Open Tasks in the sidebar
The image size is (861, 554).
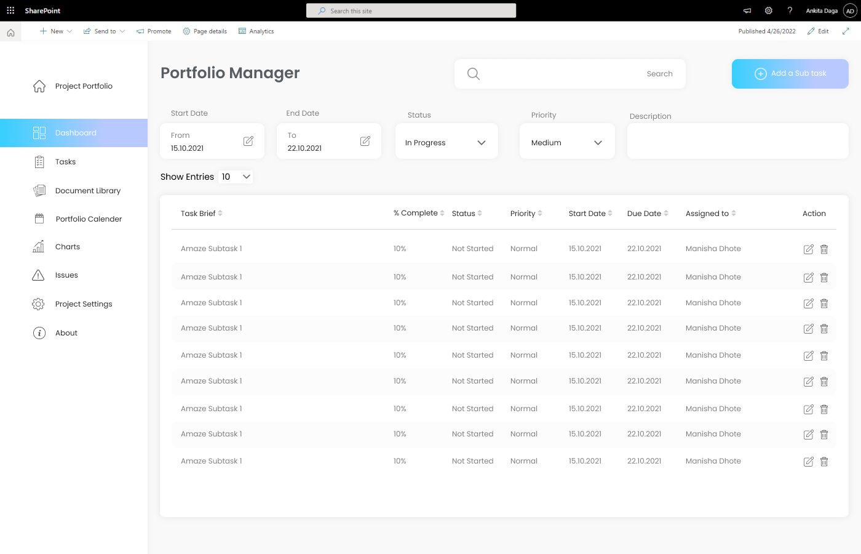[65, 162]
